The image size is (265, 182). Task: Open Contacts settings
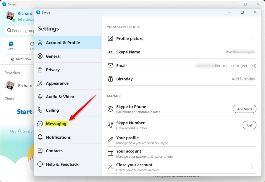(67, 151)
